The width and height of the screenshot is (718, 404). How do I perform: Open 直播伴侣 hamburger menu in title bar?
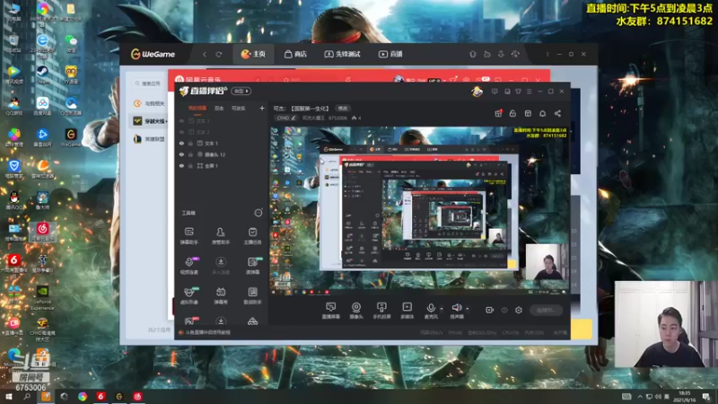(529, 92)
